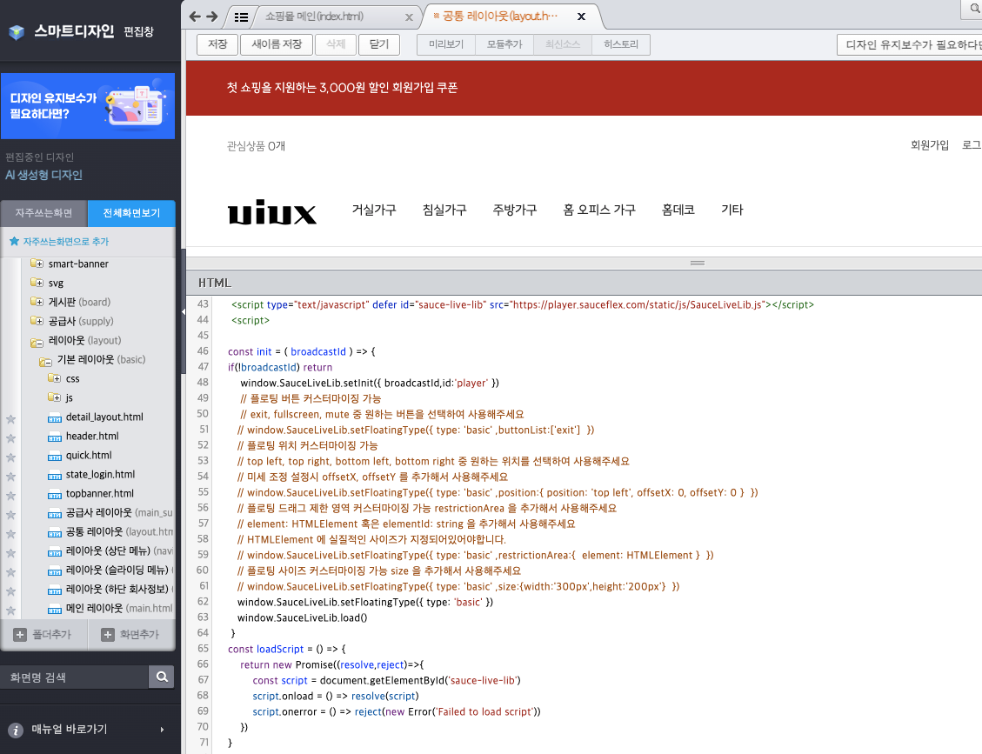This screenshot has height=754, width=982.
Task: Switch to 자주쓰는화면 tab
Action: click(43, 213)
